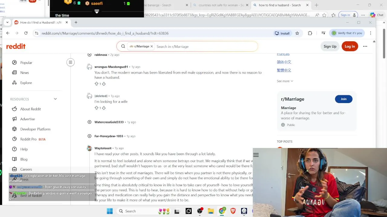Click 'Verify that it's you' profile button
Screen dimensions: 387x217
(x=347, y=33)
